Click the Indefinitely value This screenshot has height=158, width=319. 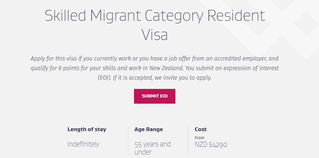83,144
